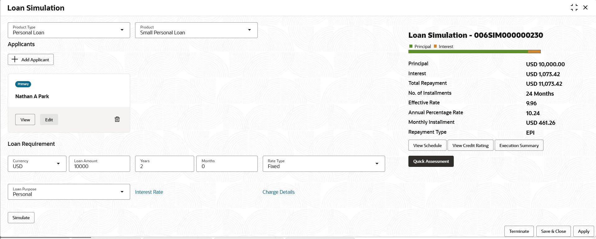Viewport: 596px width, 239px height.
Task: Edit the primary applicant Nathan A Park
Action: tap(49, 120)
